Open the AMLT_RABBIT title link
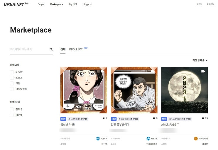Screen dimensions: 218x150 coord(170,125)
